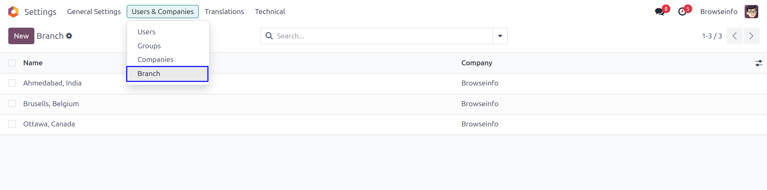
Task: Go to the next page arrow
Action: click(x=751, y=36)
